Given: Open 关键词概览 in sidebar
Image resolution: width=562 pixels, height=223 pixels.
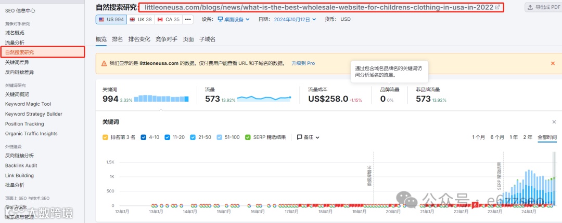Looking at the screenshot, I should 17,94.
